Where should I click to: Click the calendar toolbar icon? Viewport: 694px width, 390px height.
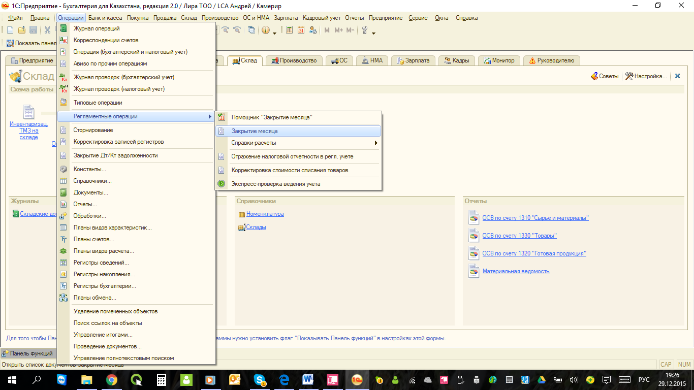(301, 30)
